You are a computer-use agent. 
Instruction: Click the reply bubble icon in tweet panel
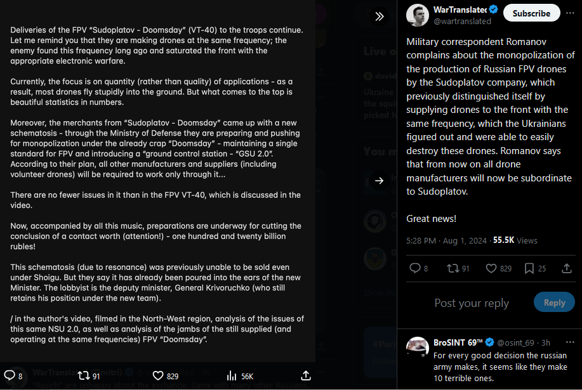(415, 268)
